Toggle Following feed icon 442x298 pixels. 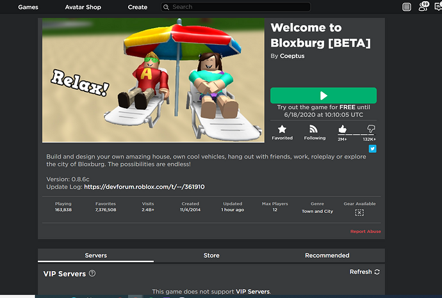[x=314, y=129]
